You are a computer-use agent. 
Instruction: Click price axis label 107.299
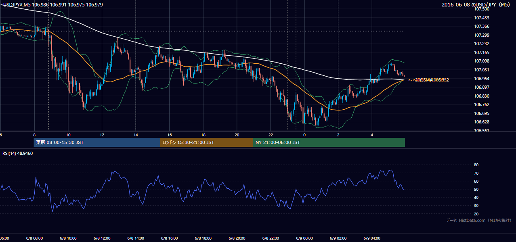pyautogui.click(x=482, y=35)
